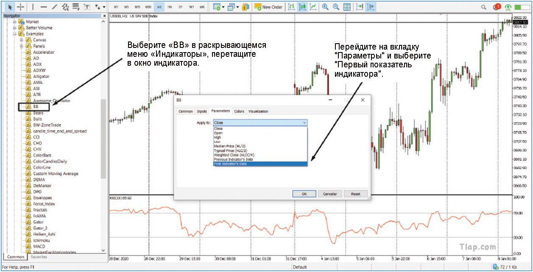533x272 pixels.
Task: Switch to Navigator Common tab
Action: coord(16,257)
